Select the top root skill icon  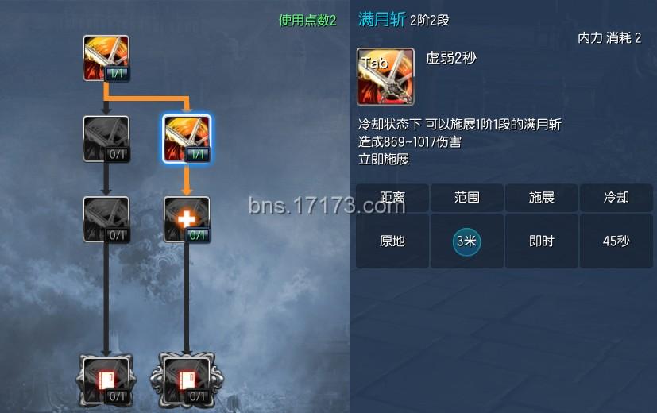(x=106, y=58)
